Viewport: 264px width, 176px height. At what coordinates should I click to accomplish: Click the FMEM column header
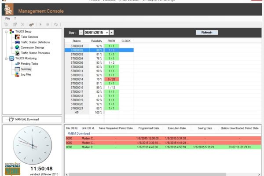click(x=111, y=41)
